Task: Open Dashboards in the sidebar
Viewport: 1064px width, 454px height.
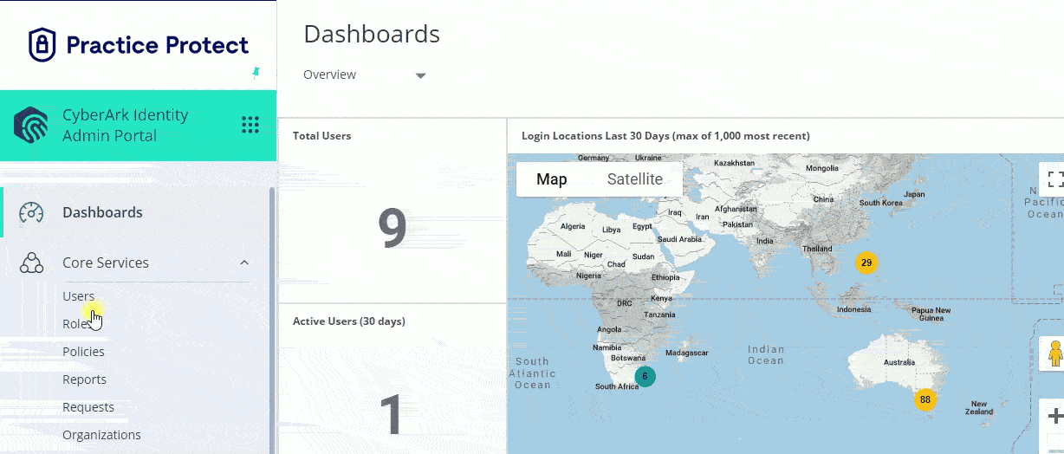Action: (x=102, y=212)
